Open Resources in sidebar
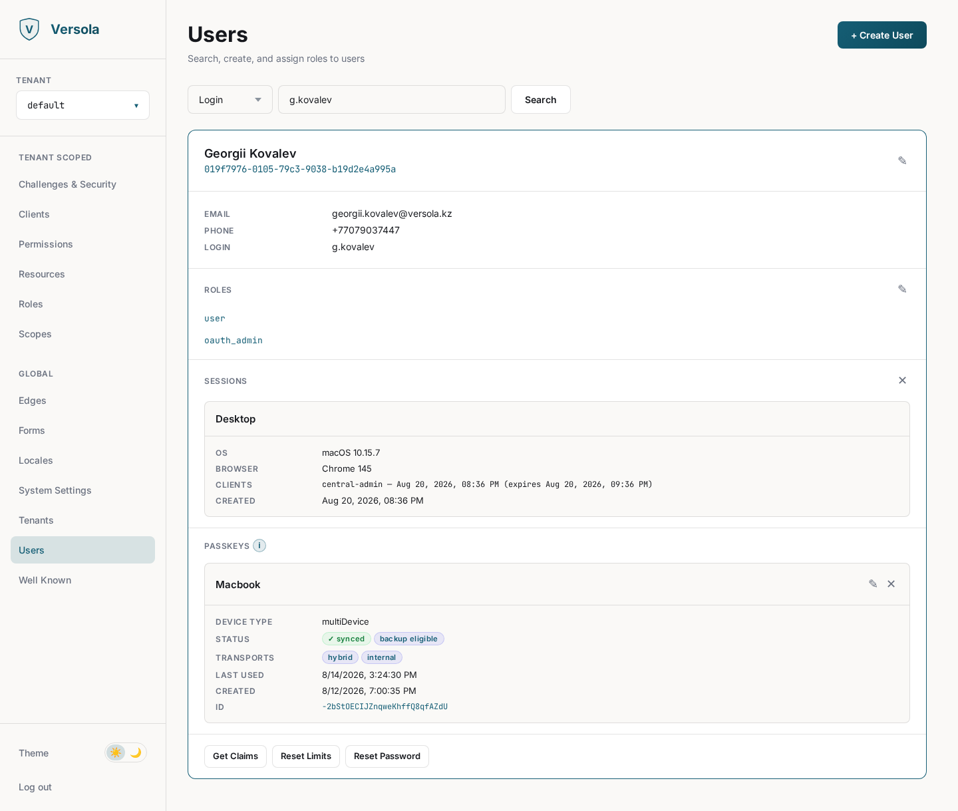Viewport: 958px width, 811px height. click(x=82, y=274)
